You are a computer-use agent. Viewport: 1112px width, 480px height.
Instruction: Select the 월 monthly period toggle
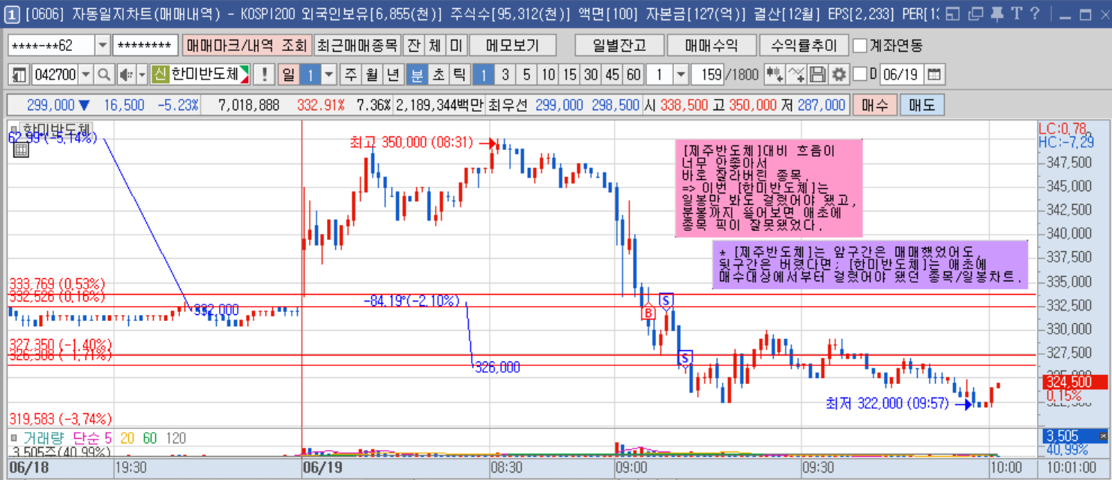pos(371,74)
